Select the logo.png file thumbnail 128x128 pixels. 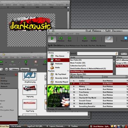click(x=30, y=90)
